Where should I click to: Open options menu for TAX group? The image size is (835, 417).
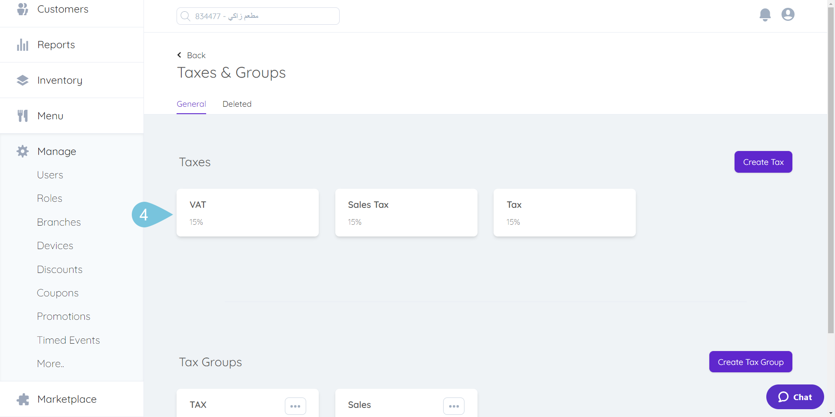pyautogui.click(x=295, y=406)
